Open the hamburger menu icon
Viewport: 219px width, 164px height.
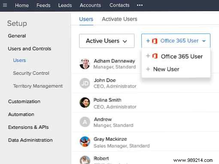click(x=5, y=5)
